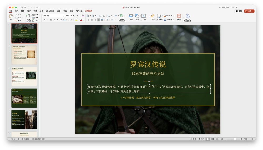Toggle Italic formatting
Viewport: 263px width, 150px height.
click(48, 20)
